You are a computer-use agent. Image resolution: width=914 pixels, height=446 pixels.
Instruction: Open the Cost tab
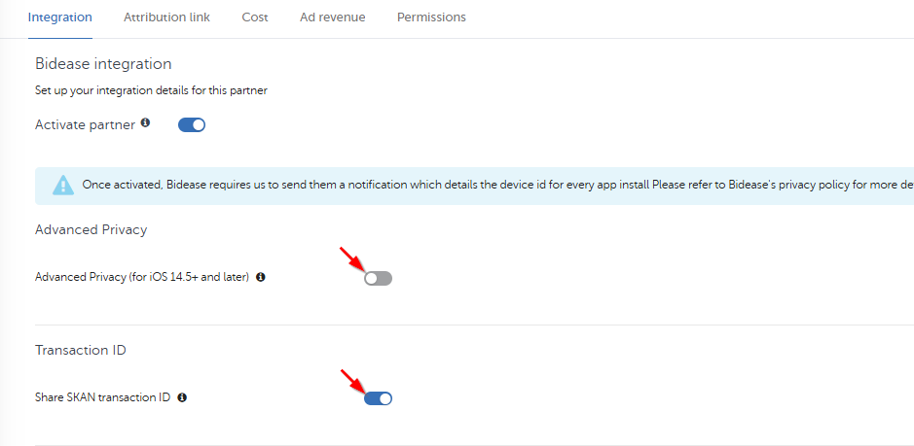click(255, 17)
